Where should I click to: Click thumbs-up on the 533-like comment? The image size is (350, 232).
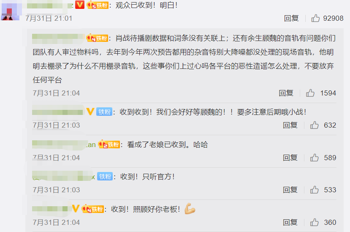tap(314, 190)
